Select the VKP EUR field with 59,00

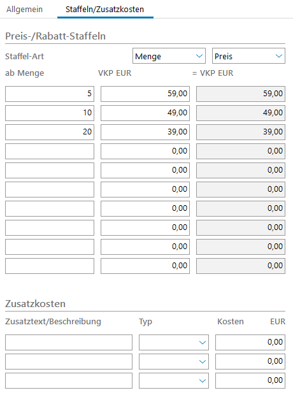(x=145, y=94)
